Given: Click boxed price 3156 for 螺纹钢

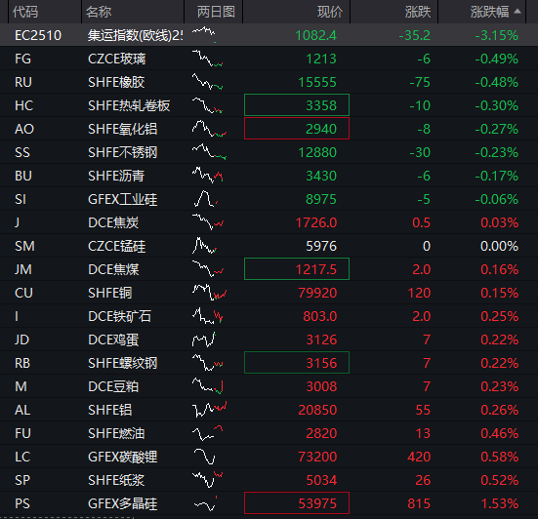Looking at the screenshot, I should 297,363.
